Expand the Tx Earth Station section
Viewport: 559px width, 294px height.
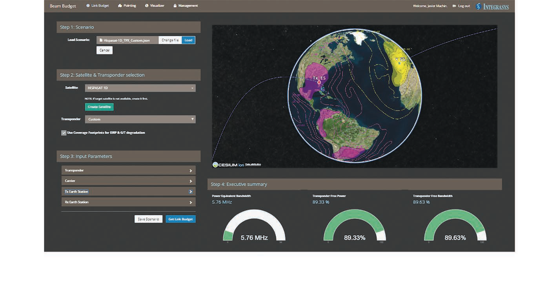coord(128,192)
